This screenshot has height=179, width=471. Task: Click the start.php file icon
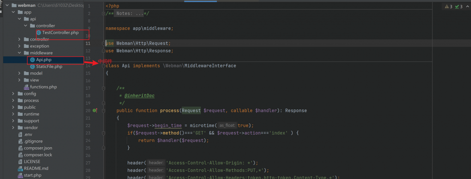[x=21, y=175]
